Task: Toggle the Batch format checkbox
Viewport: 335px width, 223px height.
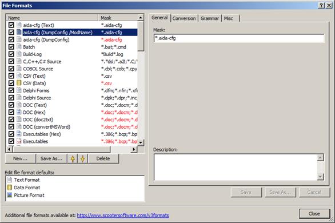Action: (11, 47)
